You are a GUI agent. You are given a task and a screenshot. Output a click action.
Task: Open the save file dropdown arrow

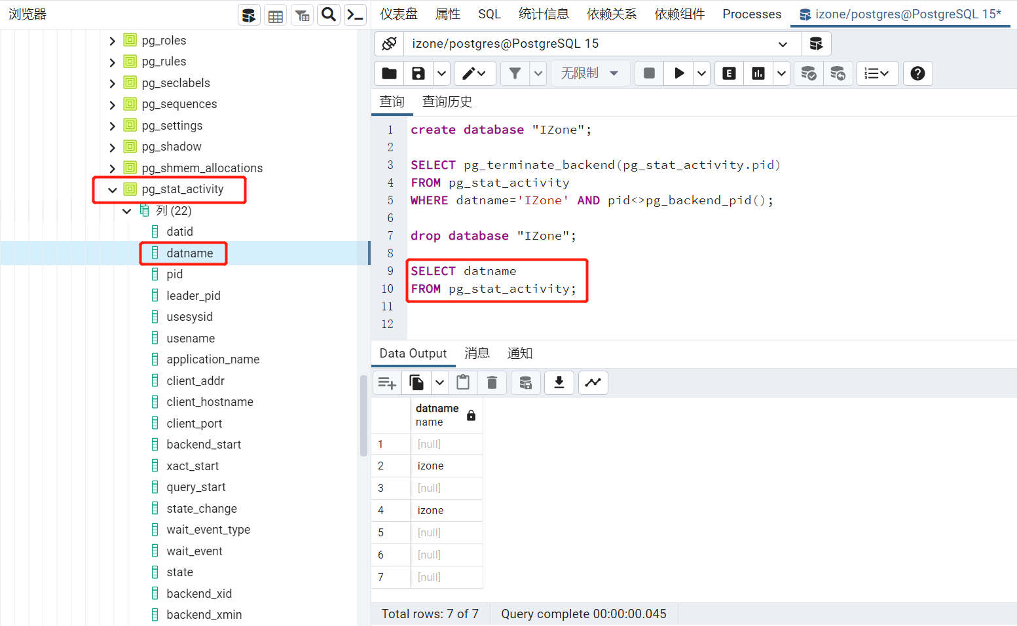441,73
